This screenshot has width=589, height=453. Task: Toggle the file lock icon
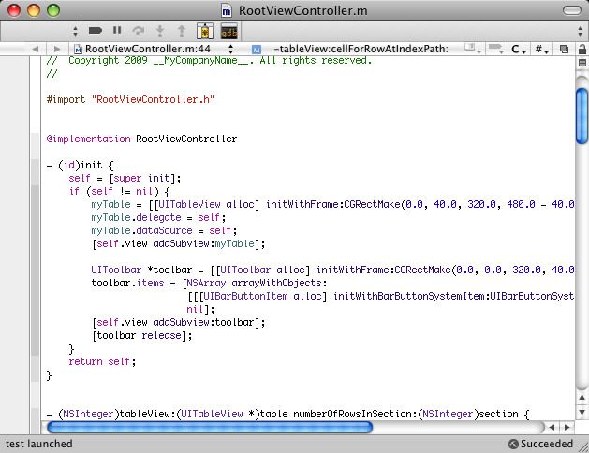(x=582, y=50)
